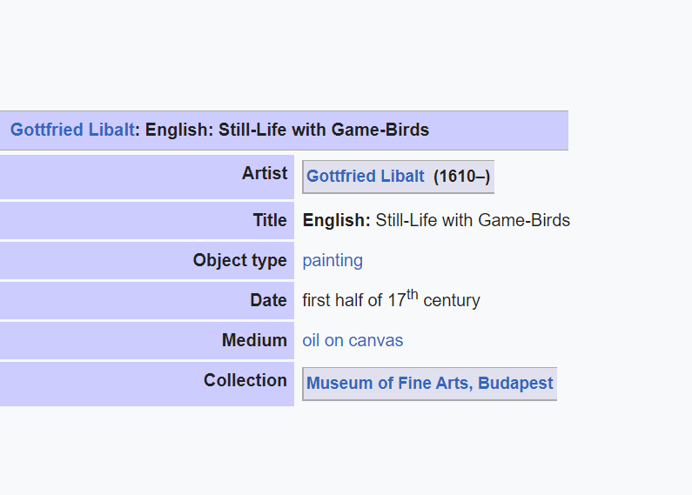Click the word Budapest in Collection box
692x495 pixels.
click(515, 383)
